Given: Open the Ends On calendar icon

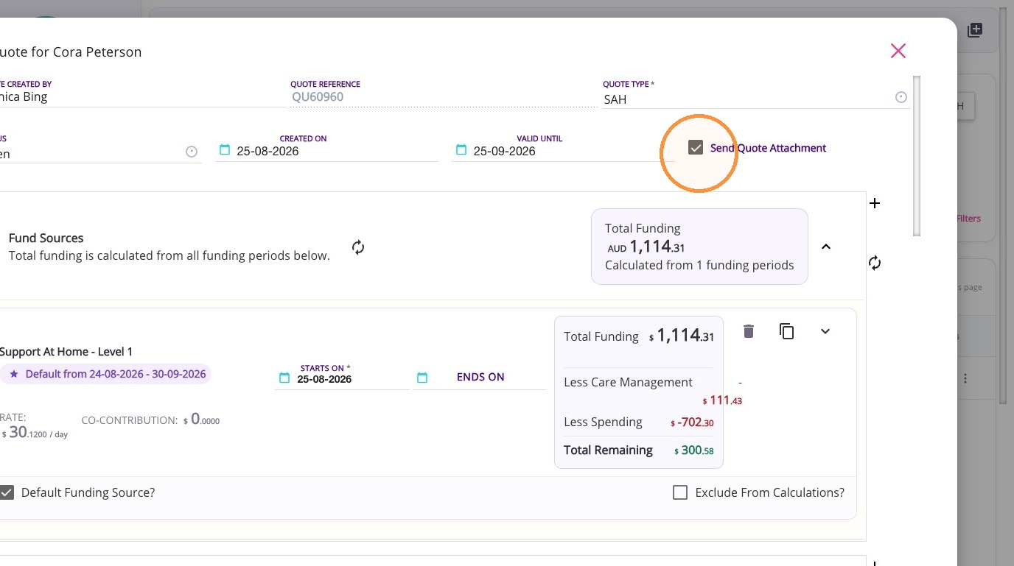Looking at the screenshot, I should pos(422,378).
